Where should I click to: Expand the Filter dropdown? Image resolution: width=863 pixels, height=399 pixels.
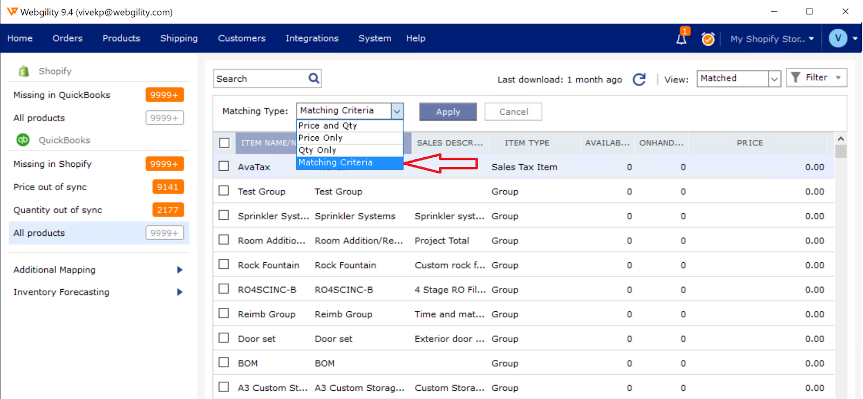[817, 78]
